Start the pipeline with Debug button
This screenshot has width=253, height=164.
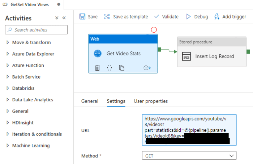coord(197,17)
